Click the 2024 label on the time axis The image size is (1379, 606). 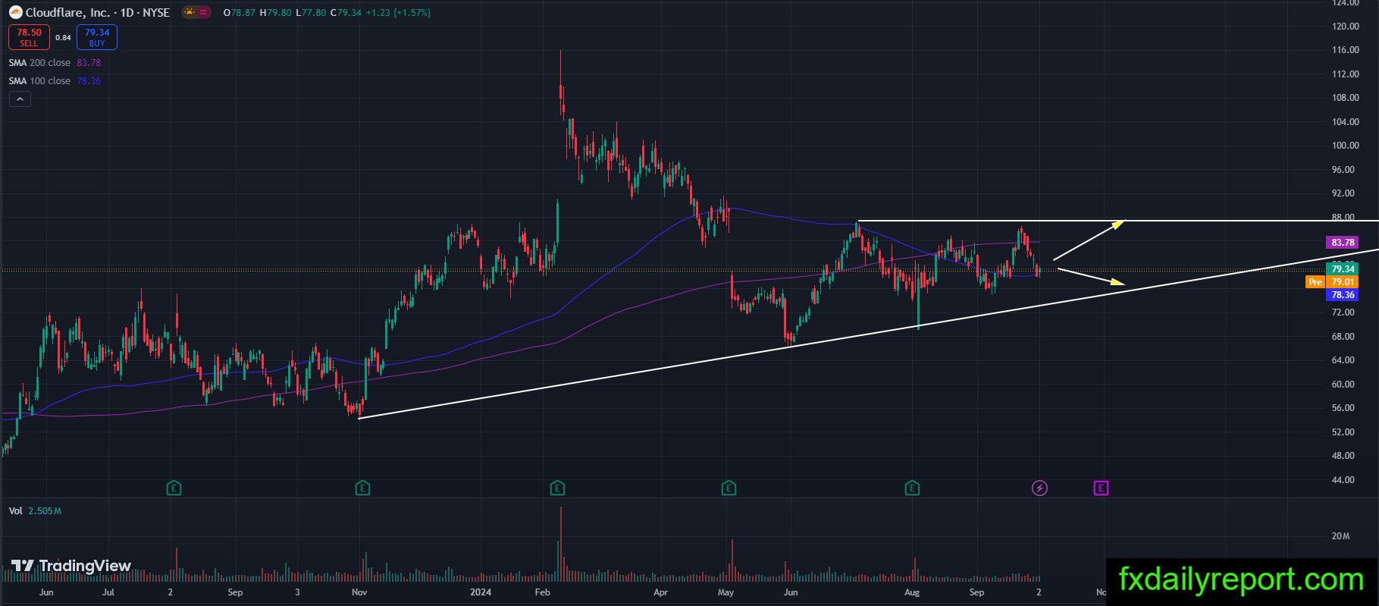click(481, 592)
